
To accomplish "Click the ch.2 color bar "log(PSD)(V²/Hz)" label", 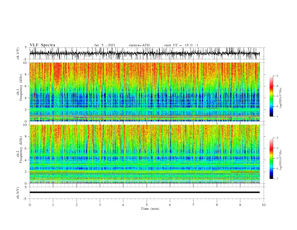I will tap(281, 160).
